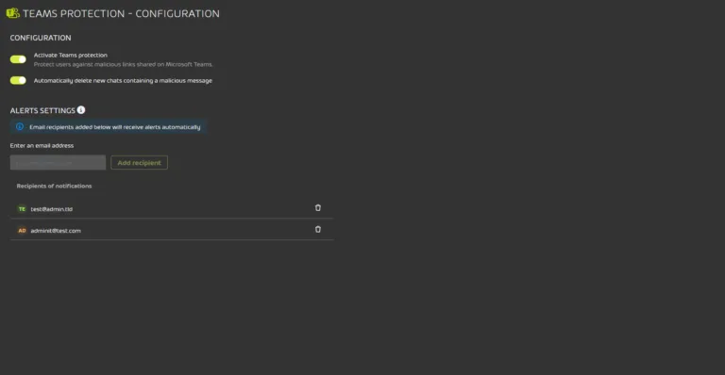725x375 pixels.
Task: Click the blue info icon in the alert banner
Action: point(20,126)
